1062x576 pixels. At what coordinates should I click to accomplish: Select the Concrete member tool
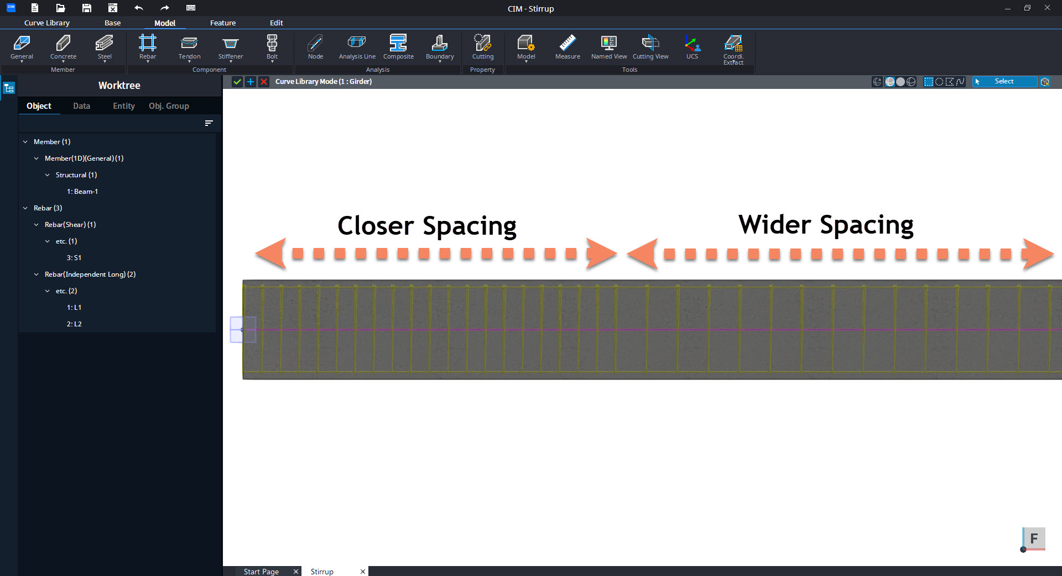tap(63, 47)
